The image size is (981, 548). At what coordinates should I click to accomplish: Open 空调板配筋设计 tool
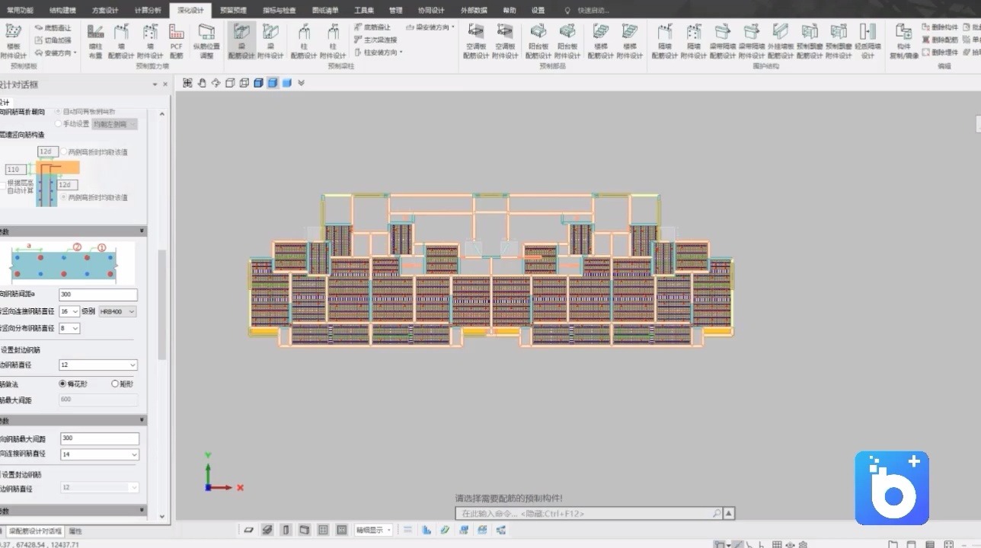click(x=476, y=40)
